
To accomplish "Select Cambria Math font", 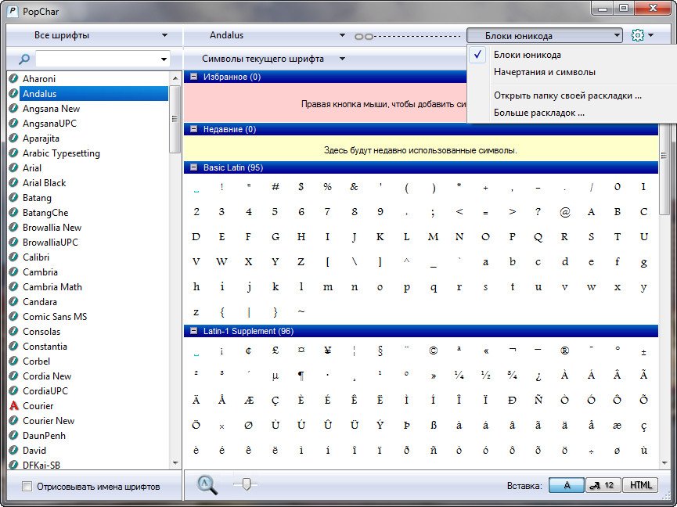I will point(52,287).
